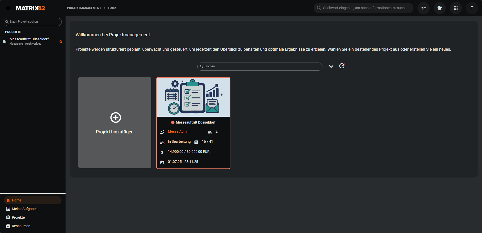The height and width of the screenshot is (233, 482).
Task: Click the plus circle add-project icon
Action: click(116, 118)
